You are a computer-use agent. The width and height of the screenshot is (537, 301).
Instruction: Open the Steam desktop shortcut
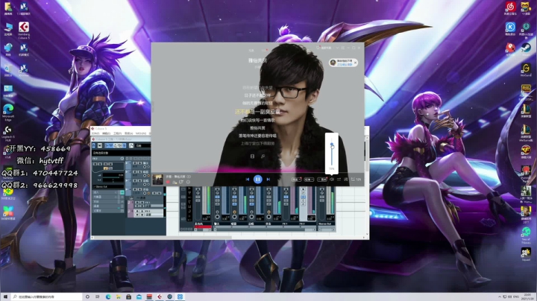coord(526,49)
